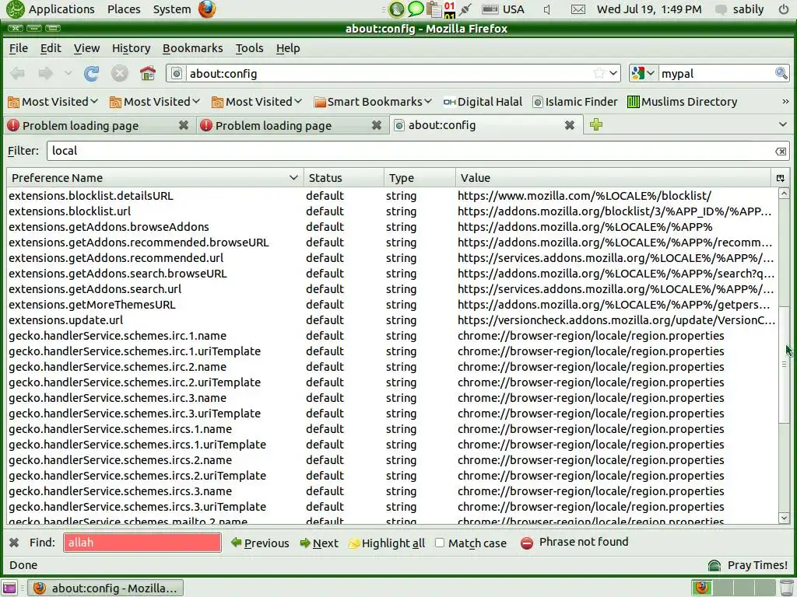Open the mail indicator icon
The image size is (797, 597).
[578, 9]
